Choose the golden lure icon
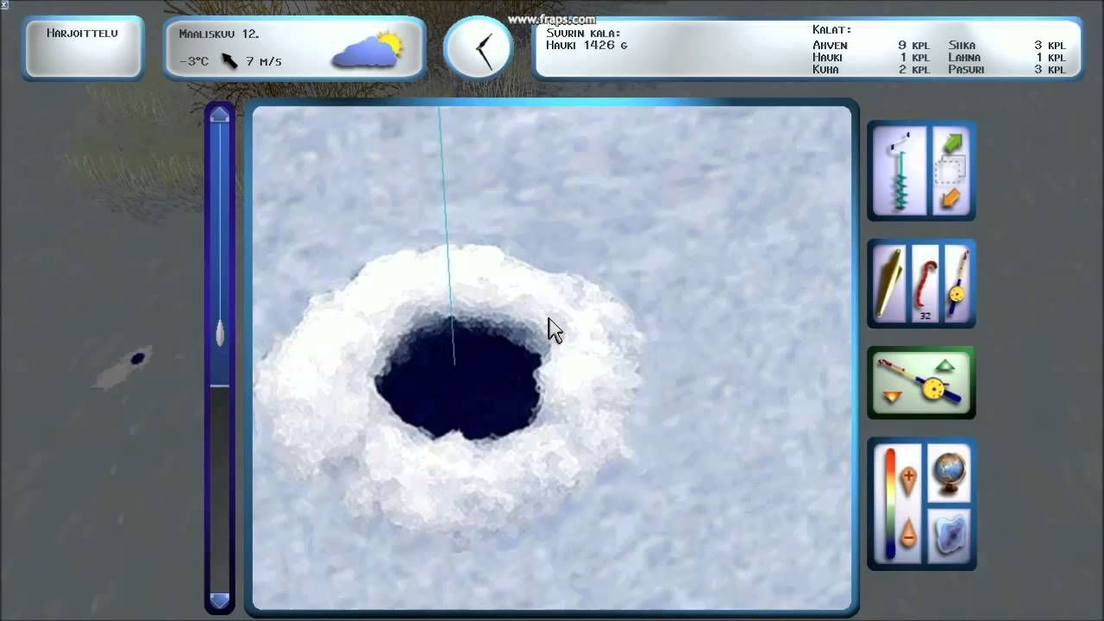Screen dimensions: 1104x621 pyautogui.click(x=889, y=283)
